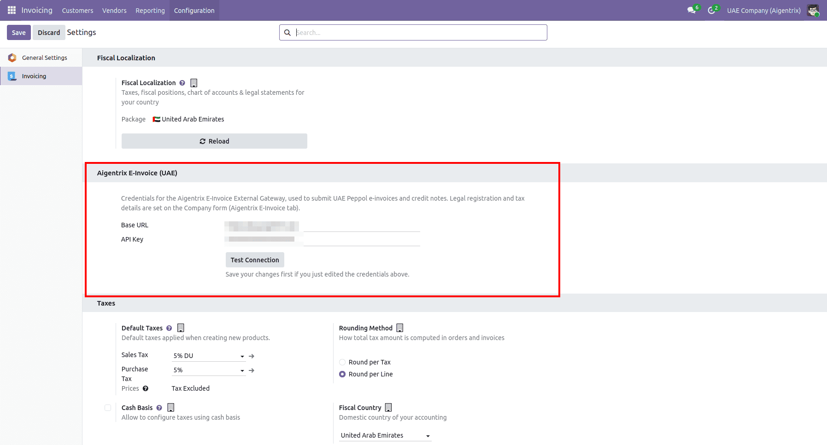
Task: Click the API Key input field
Action: (323, 240)
